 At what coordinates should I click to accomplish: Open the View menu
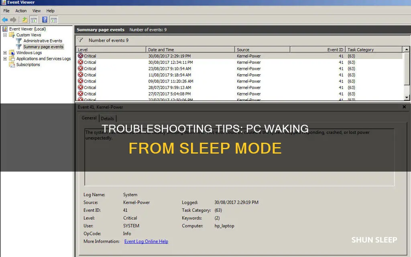click(x=37, y=11)
